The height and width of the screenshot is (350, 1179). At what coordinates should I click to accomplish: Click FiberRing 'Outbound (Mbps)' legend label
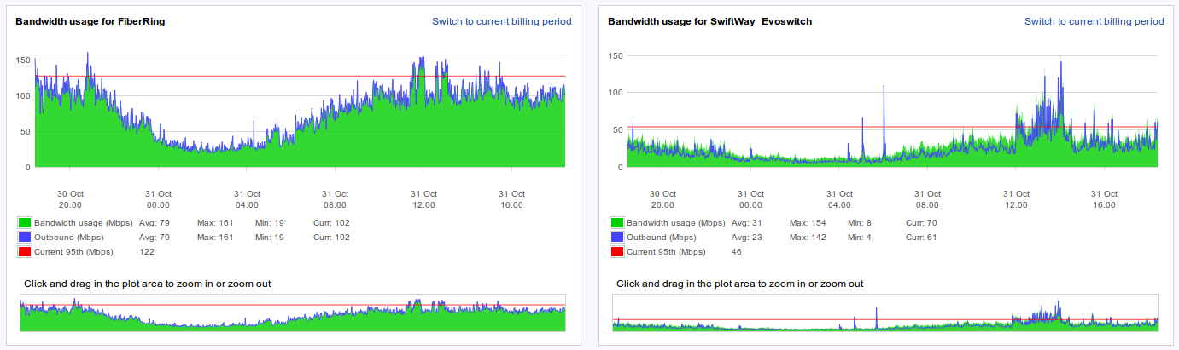[67, 238]
